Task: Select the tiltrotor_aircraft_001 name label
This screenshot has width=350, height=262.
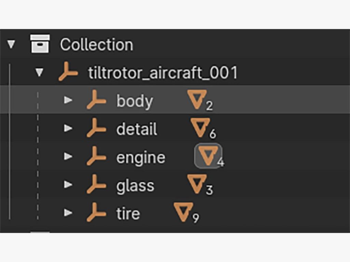Action: tap(163, 73)
